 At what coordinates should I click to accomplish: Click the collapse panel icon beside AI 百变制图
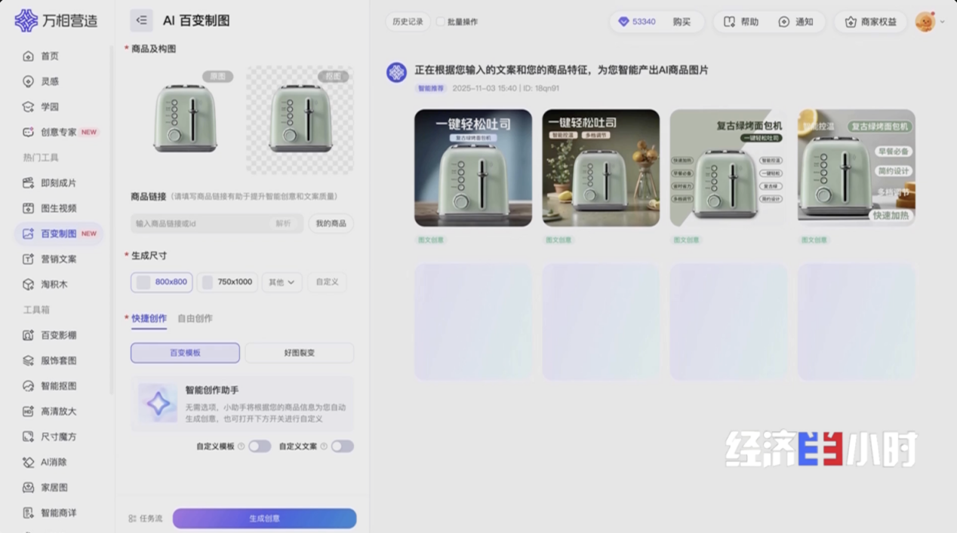(141, 20)
